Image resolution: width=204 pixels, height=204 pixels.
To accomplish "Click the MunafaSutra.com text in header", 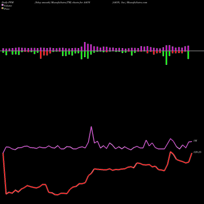I will [x=137, y=2].
